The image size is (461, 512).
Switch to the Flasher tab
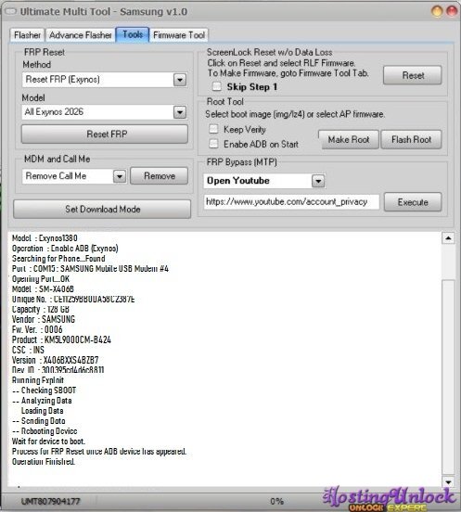pyautogui.click(x=27, y=34)
